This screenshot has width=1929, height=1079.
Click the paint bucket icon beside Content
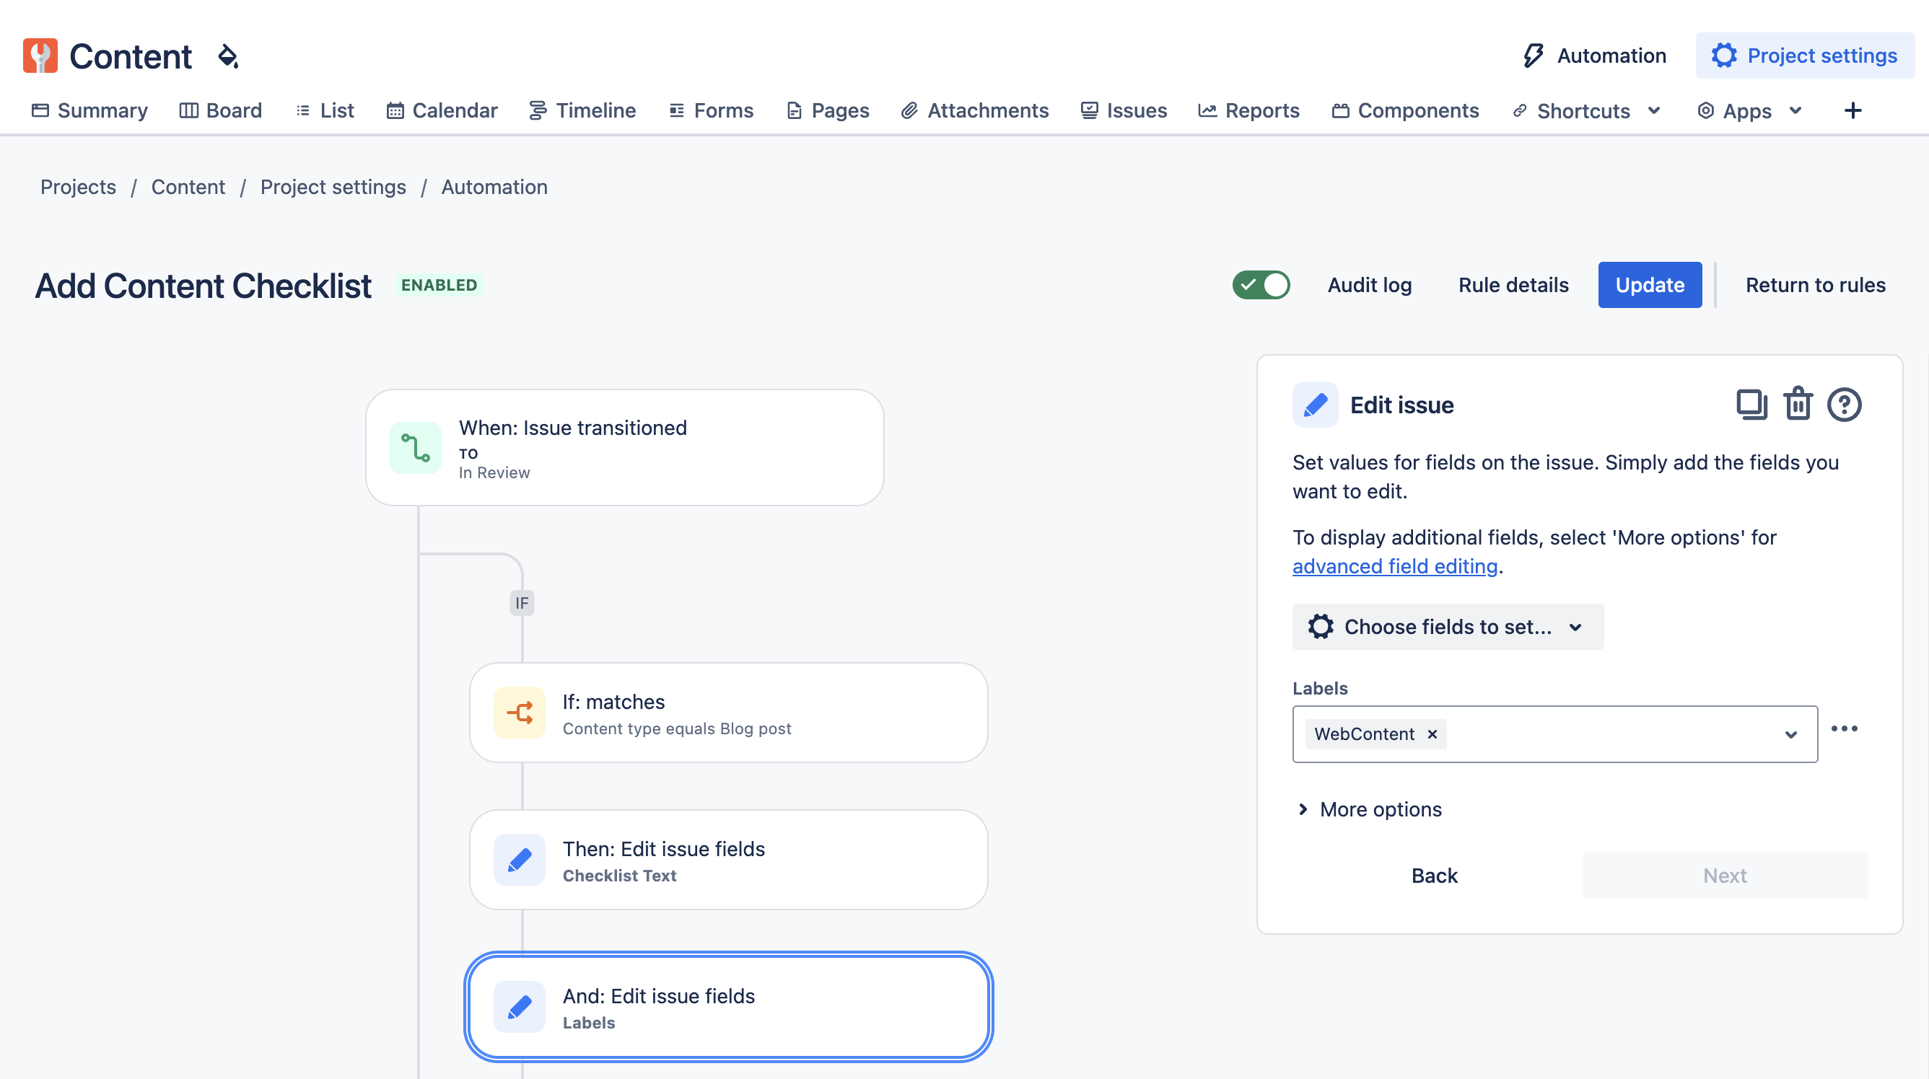[x=227, y=56]
